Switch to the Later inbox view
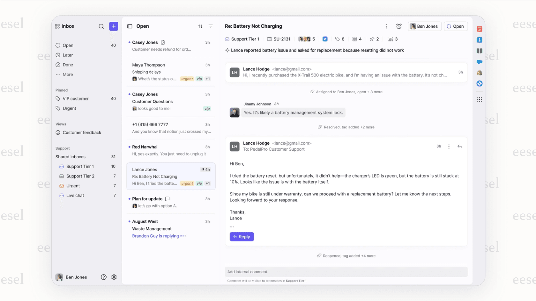 coord(68,55)
